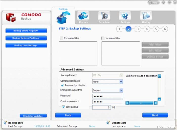The width and height of the screenshot is (177, 130).
Task: Click the horizontal scrollbar thumb in description box
Action: (141, 103)
